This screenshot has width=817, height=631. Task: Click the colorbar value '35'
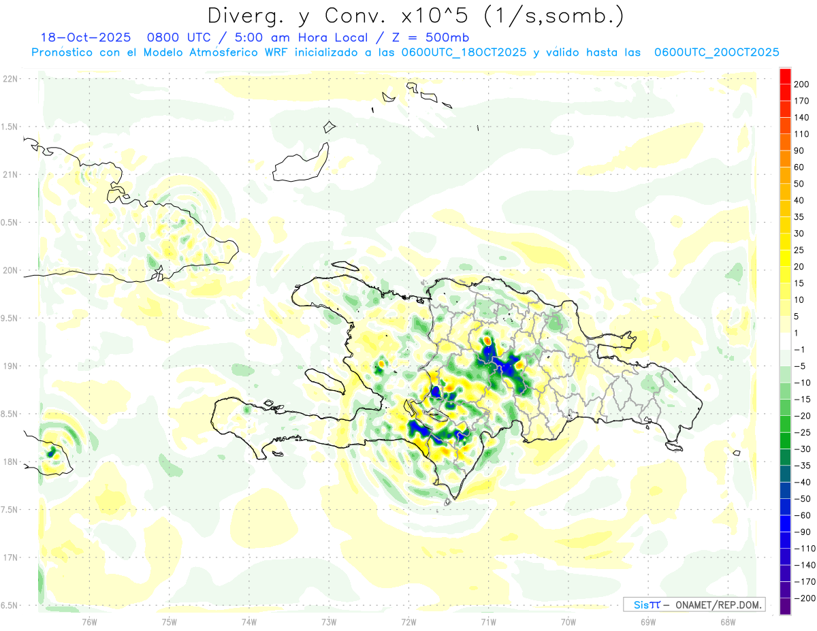(799, 217)
